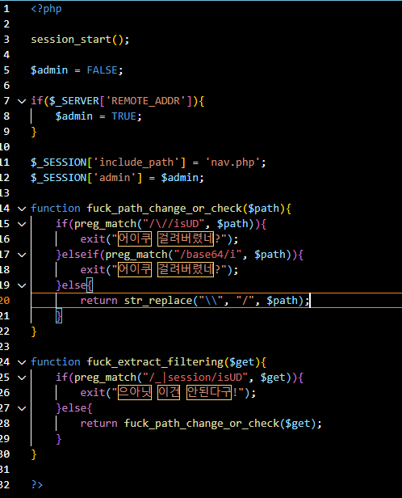402x498 pixels.
Task: Click the closing bracket on line 21
Action: click(59, 316)
